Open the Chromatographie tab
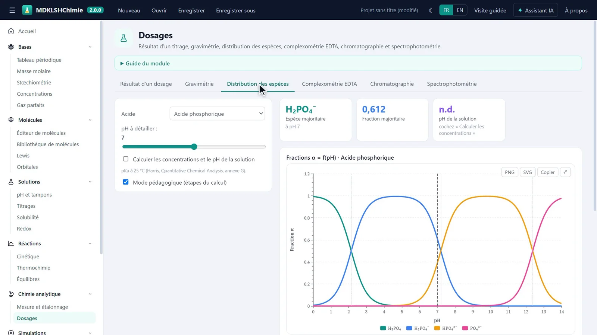Viewport: 597px width, 335px height. 392,84
